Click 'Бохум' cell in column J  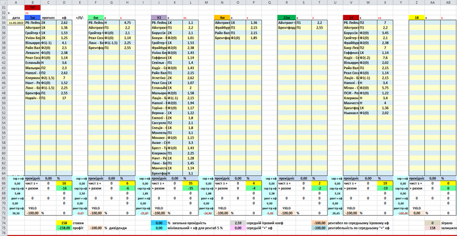pos(159,38)
